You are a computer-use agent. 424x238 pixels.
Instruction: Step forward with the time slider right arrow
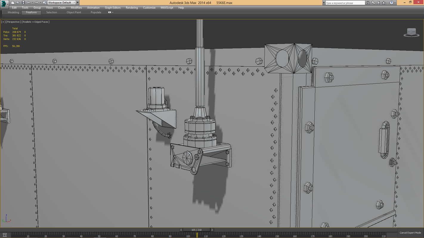click(x=212, y=230)
